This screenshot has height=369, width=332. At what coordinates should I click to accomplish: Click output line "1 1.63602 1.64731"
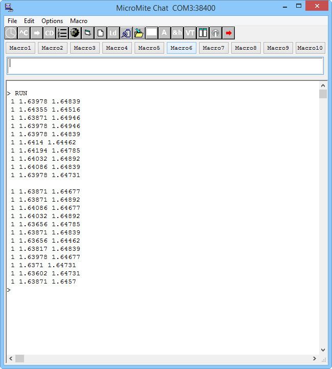(46, 273)
